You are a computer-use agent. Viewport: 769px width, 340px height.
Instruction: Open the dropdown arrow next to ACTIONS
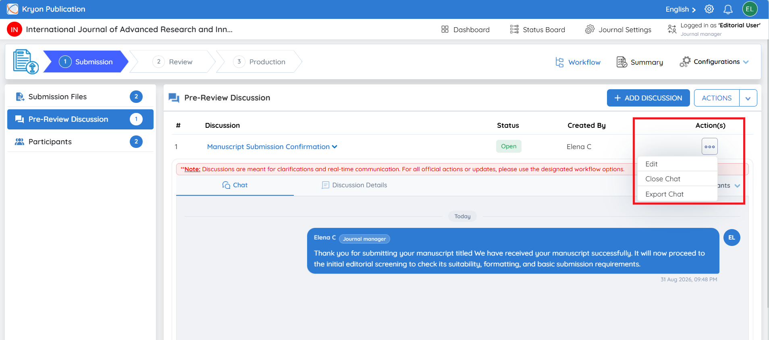coord(748,98)
